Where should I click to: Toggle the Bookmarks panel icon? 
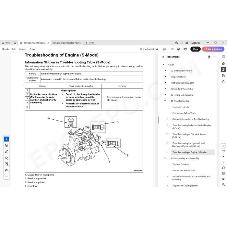click(223, 70)
